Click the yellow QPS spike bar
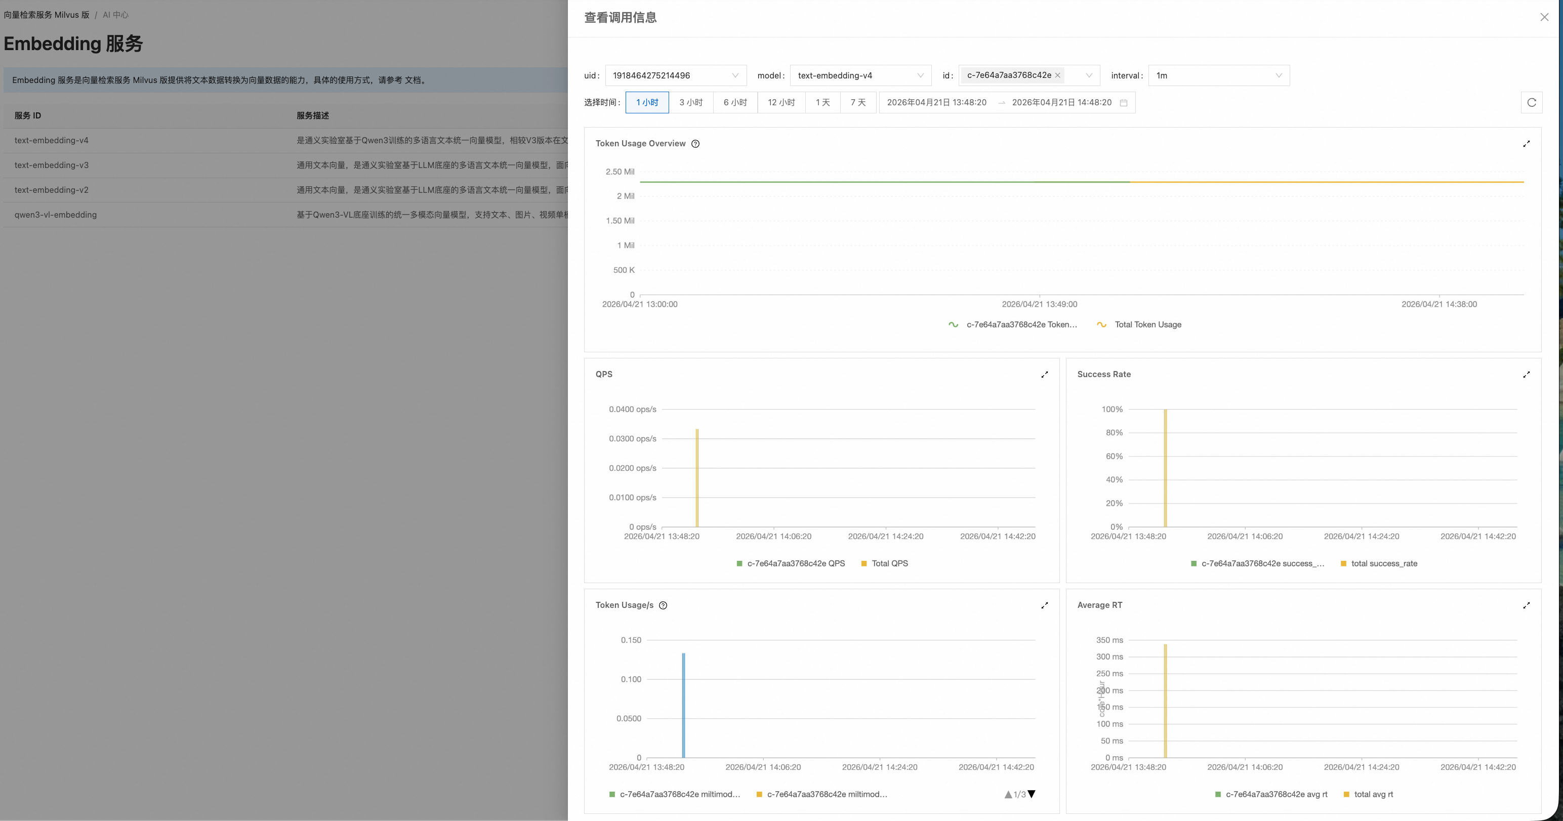Image resolution: width=1563 pixels, height=821 pixels. [697, 477]
